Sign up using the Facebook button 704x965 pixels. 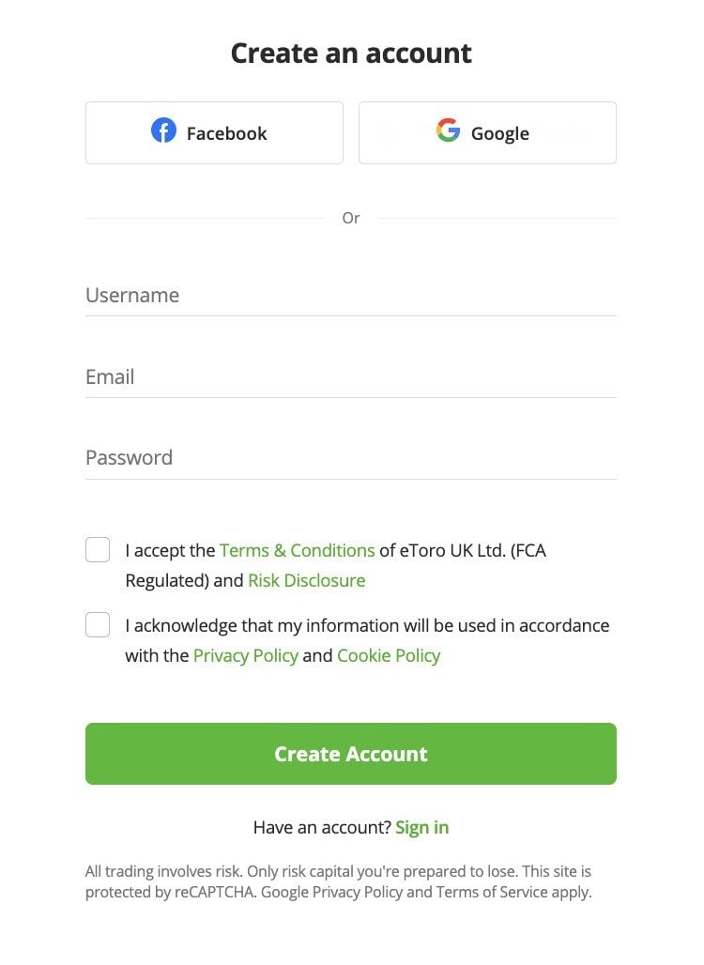click(214, 131)
